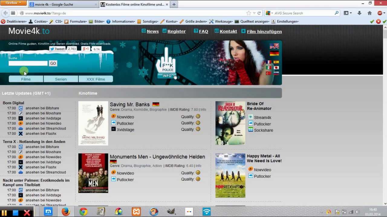Open the Firefox menu button

point(14,3)
